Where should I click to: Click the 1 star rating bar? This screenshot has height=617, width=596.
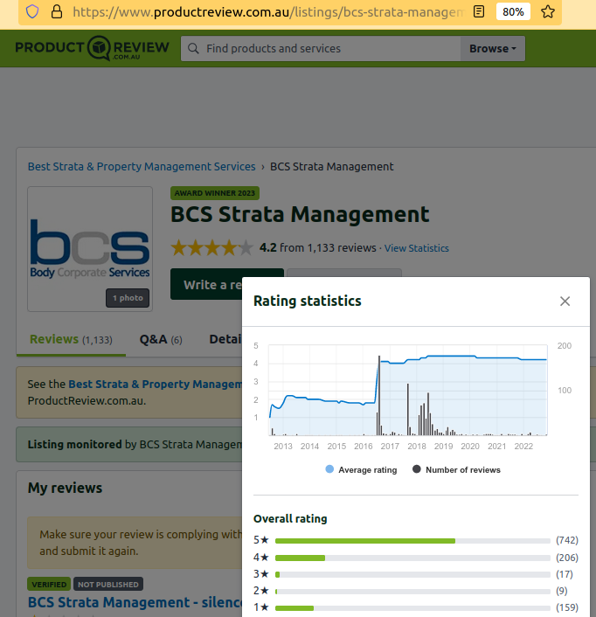click(412, 608)
